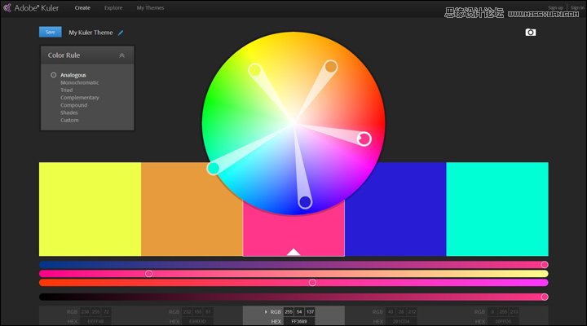This screenshot has width=587, height=326.
Task: Select the cyan handle on color wheel
Action: coord(214,169)
